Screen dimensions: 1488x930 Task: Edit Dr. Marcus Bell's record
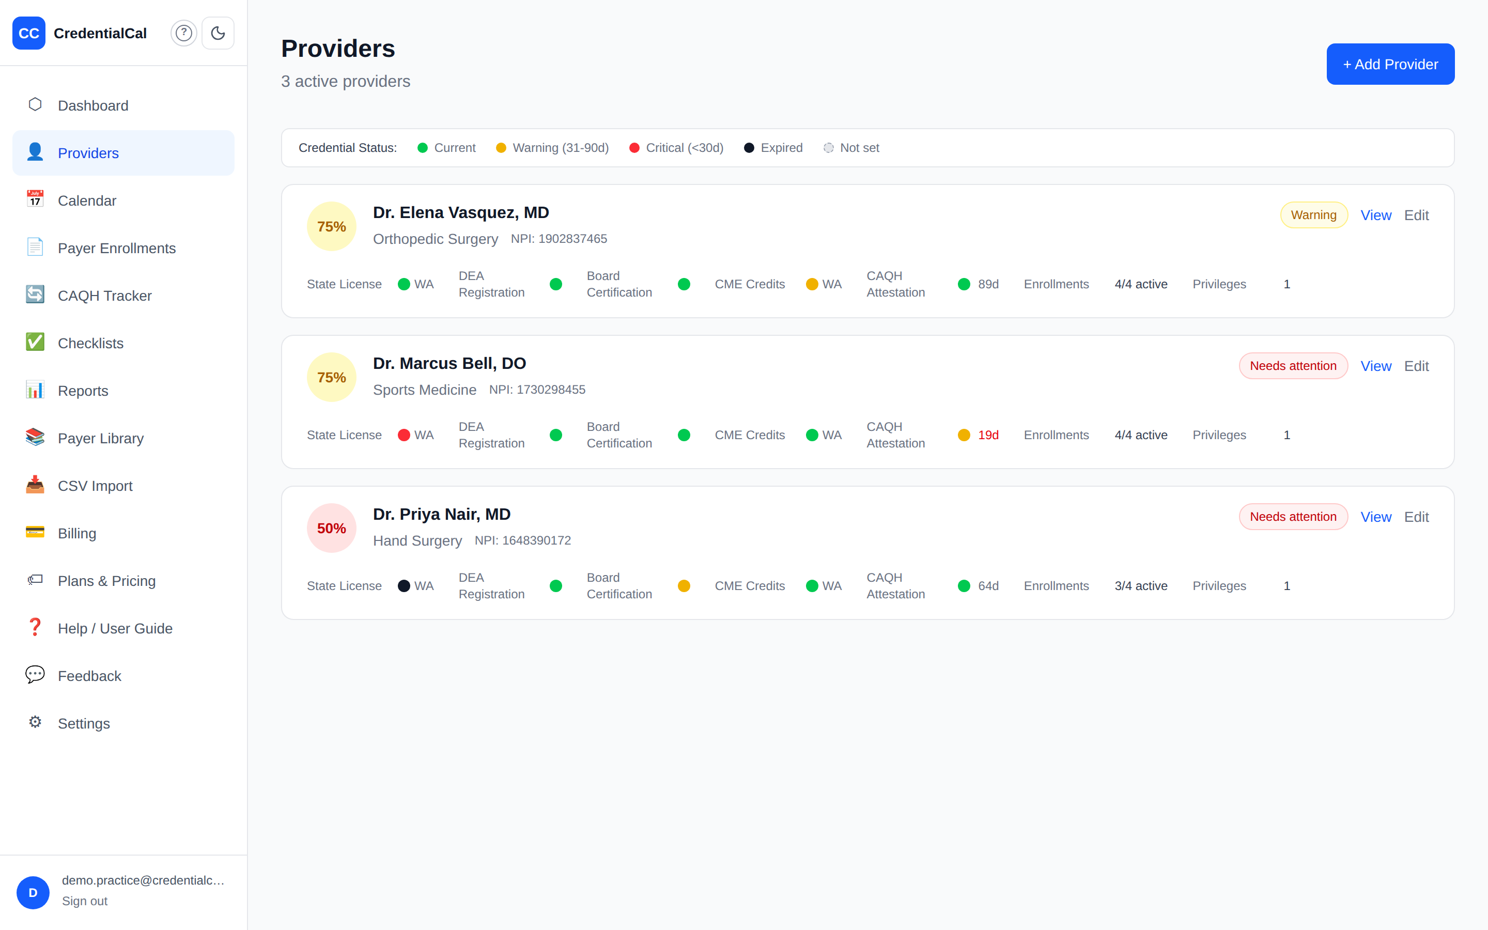(x=1416, y=366)
